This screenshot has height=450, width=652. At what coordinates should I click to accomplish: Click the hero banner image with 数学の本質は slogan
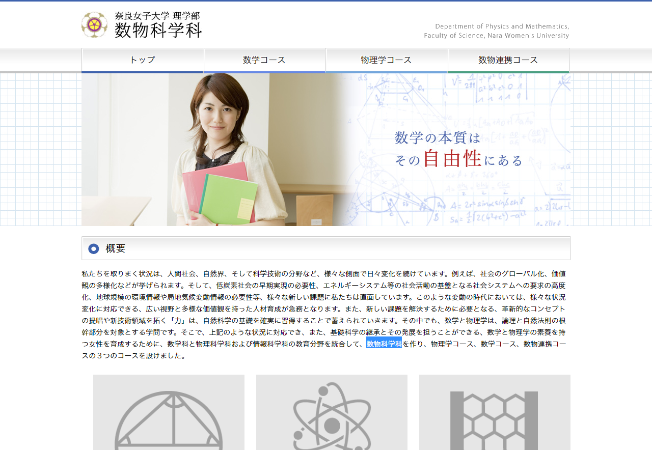[326, 150]
